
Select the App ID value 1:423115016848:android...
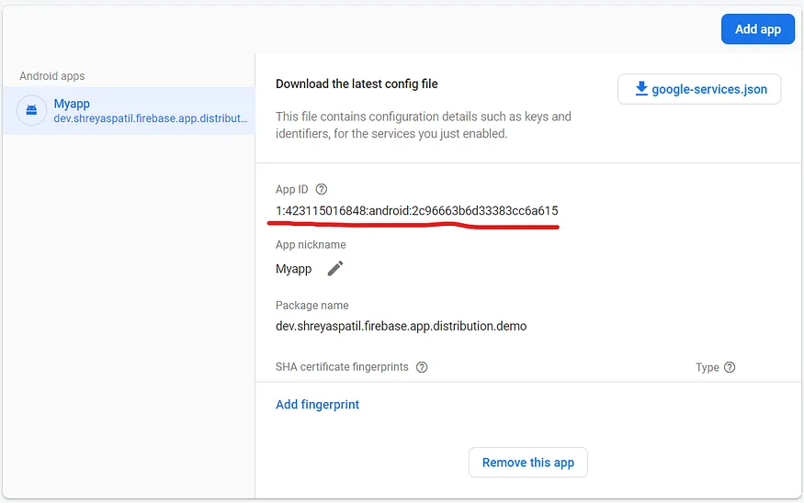tap(417, 210)
